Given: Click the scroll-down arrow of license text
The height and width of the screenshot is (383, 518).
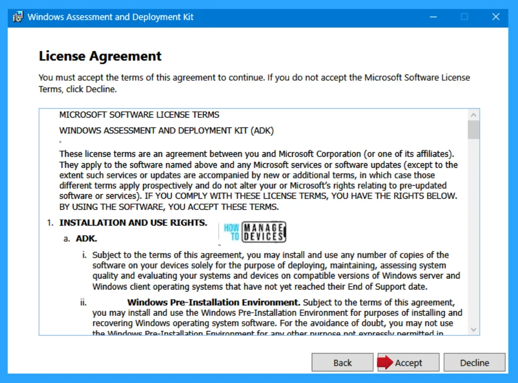Looking at the screenshot, I should 473,329.
